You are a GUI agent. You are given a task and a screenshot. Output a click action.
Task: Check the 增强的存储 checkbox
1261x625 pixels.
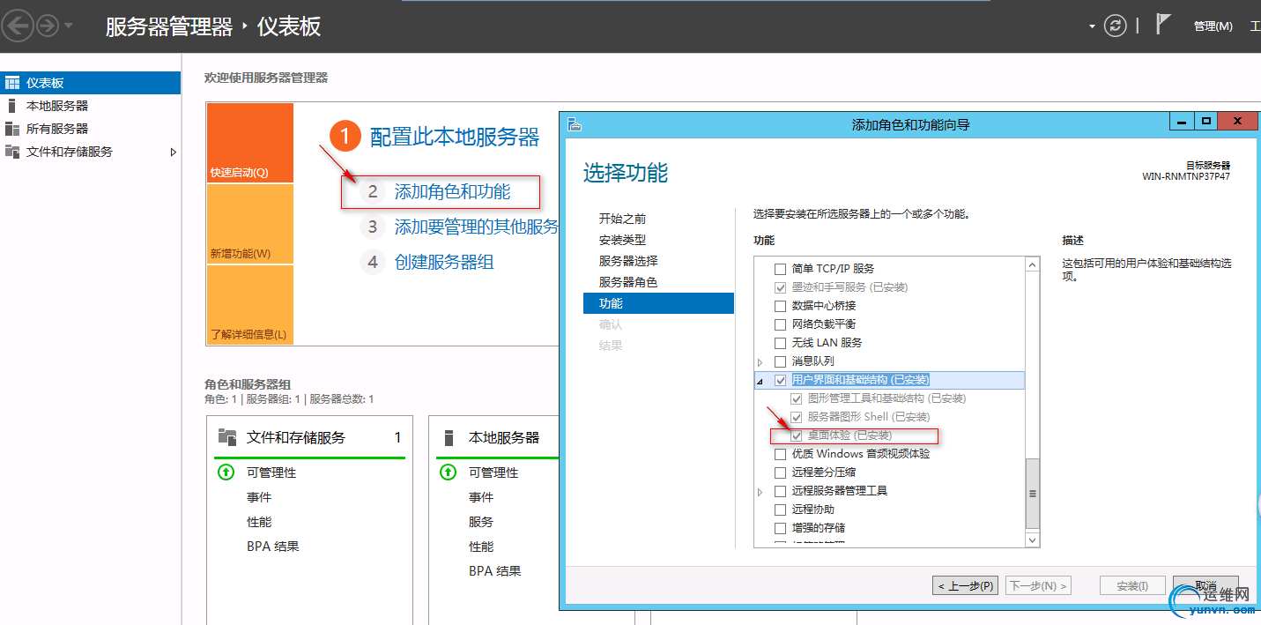pos(780,528)
